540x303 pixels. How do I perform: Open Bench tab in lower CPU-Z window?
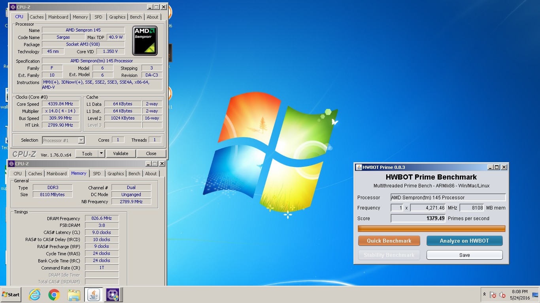(x=134, y=174)
